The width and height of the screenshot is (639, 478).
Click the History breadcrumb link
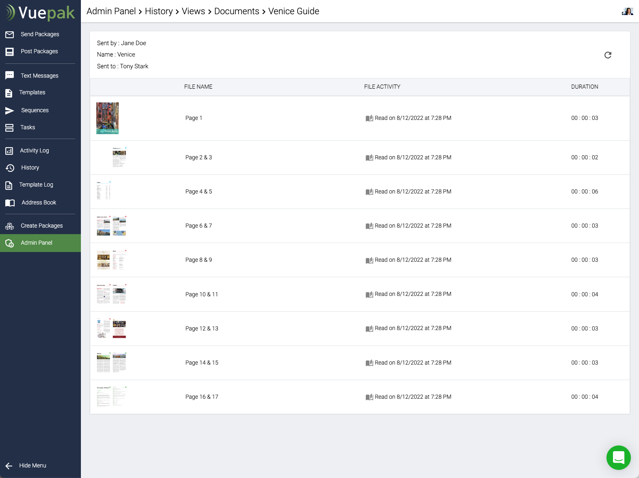click(159, 11)
